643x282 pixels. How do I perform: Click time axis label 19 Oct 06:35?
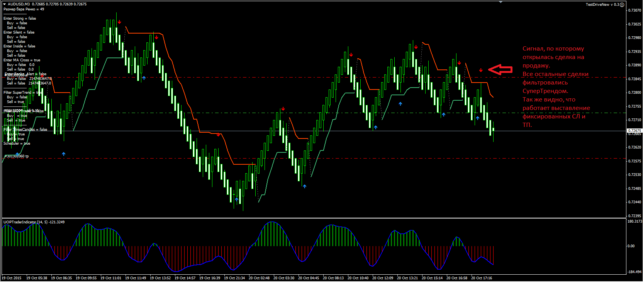[x=61, y=278]
